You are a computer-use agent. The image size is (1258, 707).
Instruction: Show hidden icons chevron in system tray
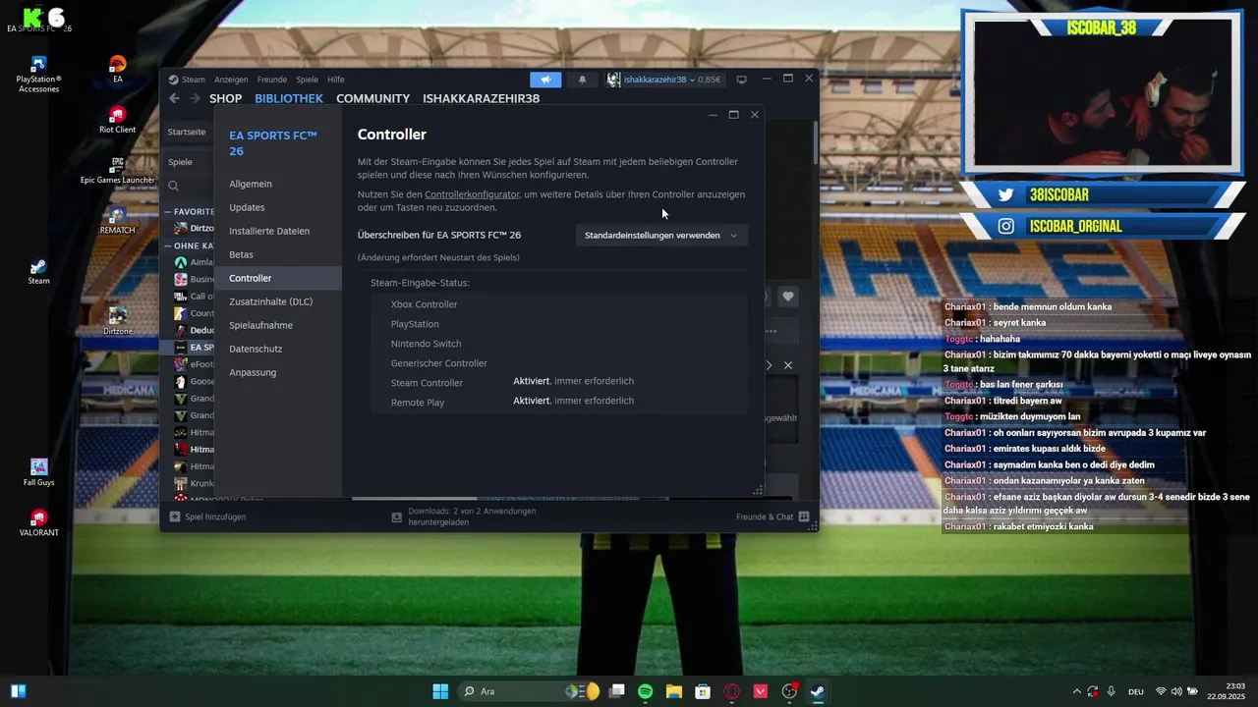1076,691
